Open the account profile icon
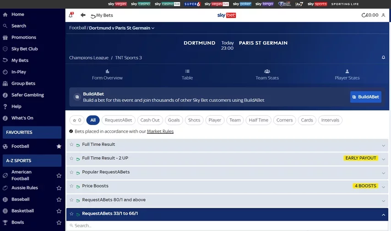The image size is (391, 231). pos(383,15)
